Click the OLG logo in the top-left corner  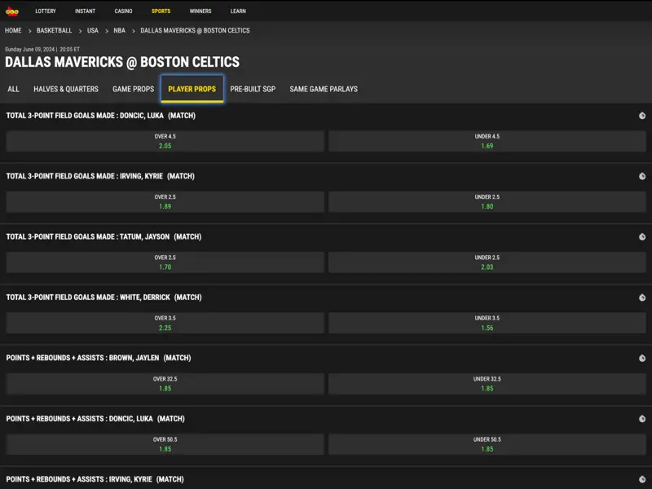pos(11,11)
